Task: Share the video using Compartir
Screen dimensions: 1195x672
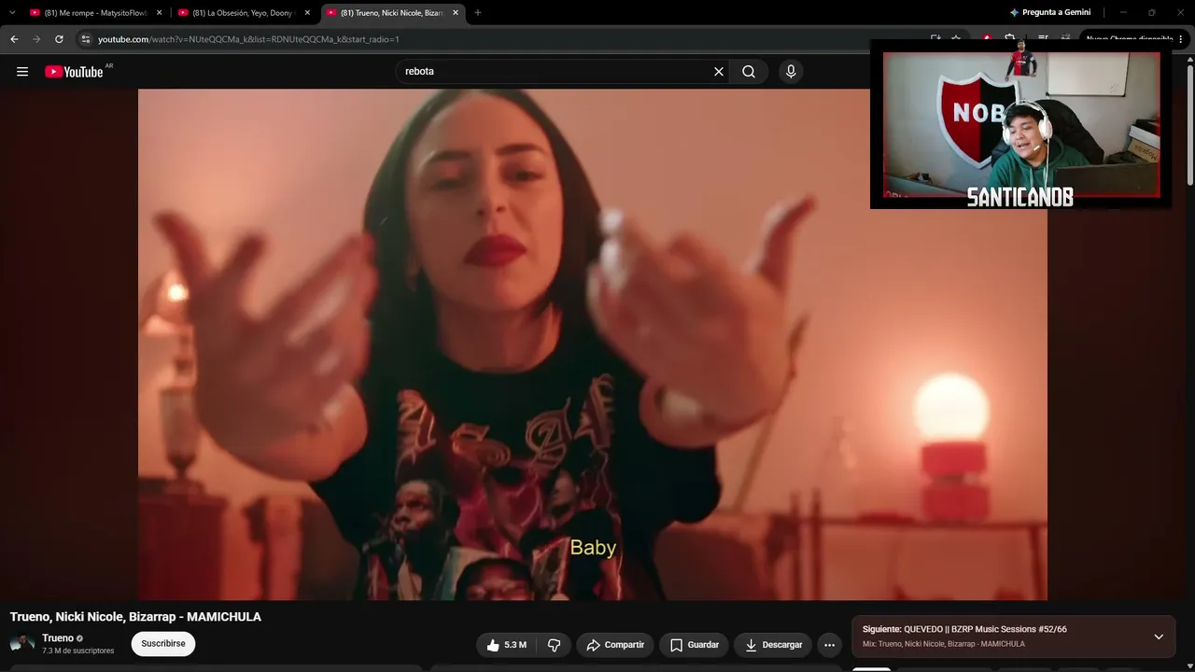Action: tap(615, 645)
